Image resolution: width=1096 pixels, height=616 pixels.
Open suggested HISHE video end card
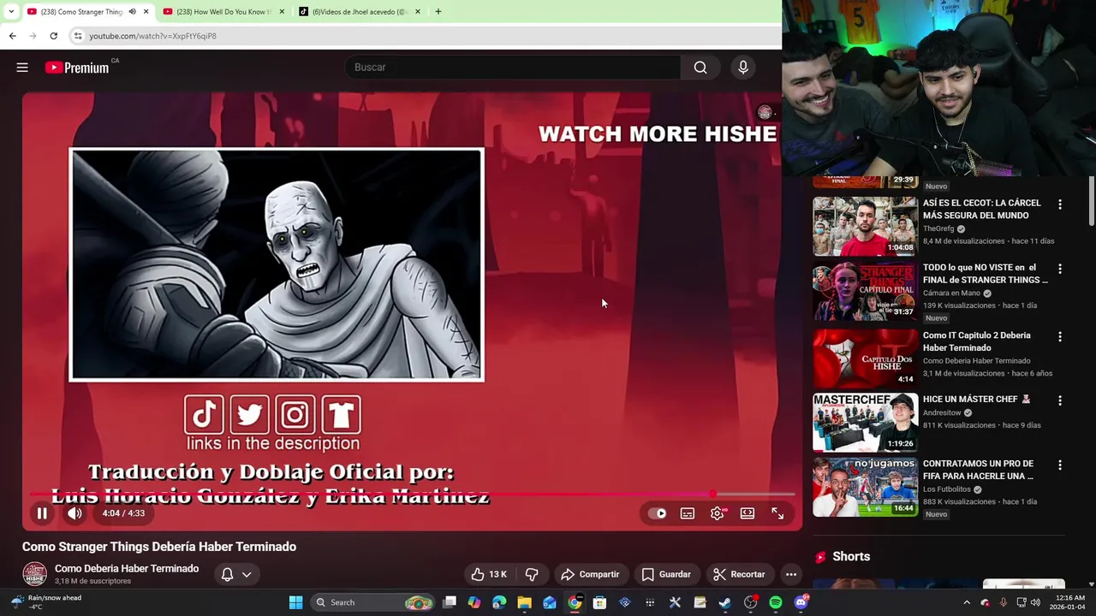tap(277, 264)
